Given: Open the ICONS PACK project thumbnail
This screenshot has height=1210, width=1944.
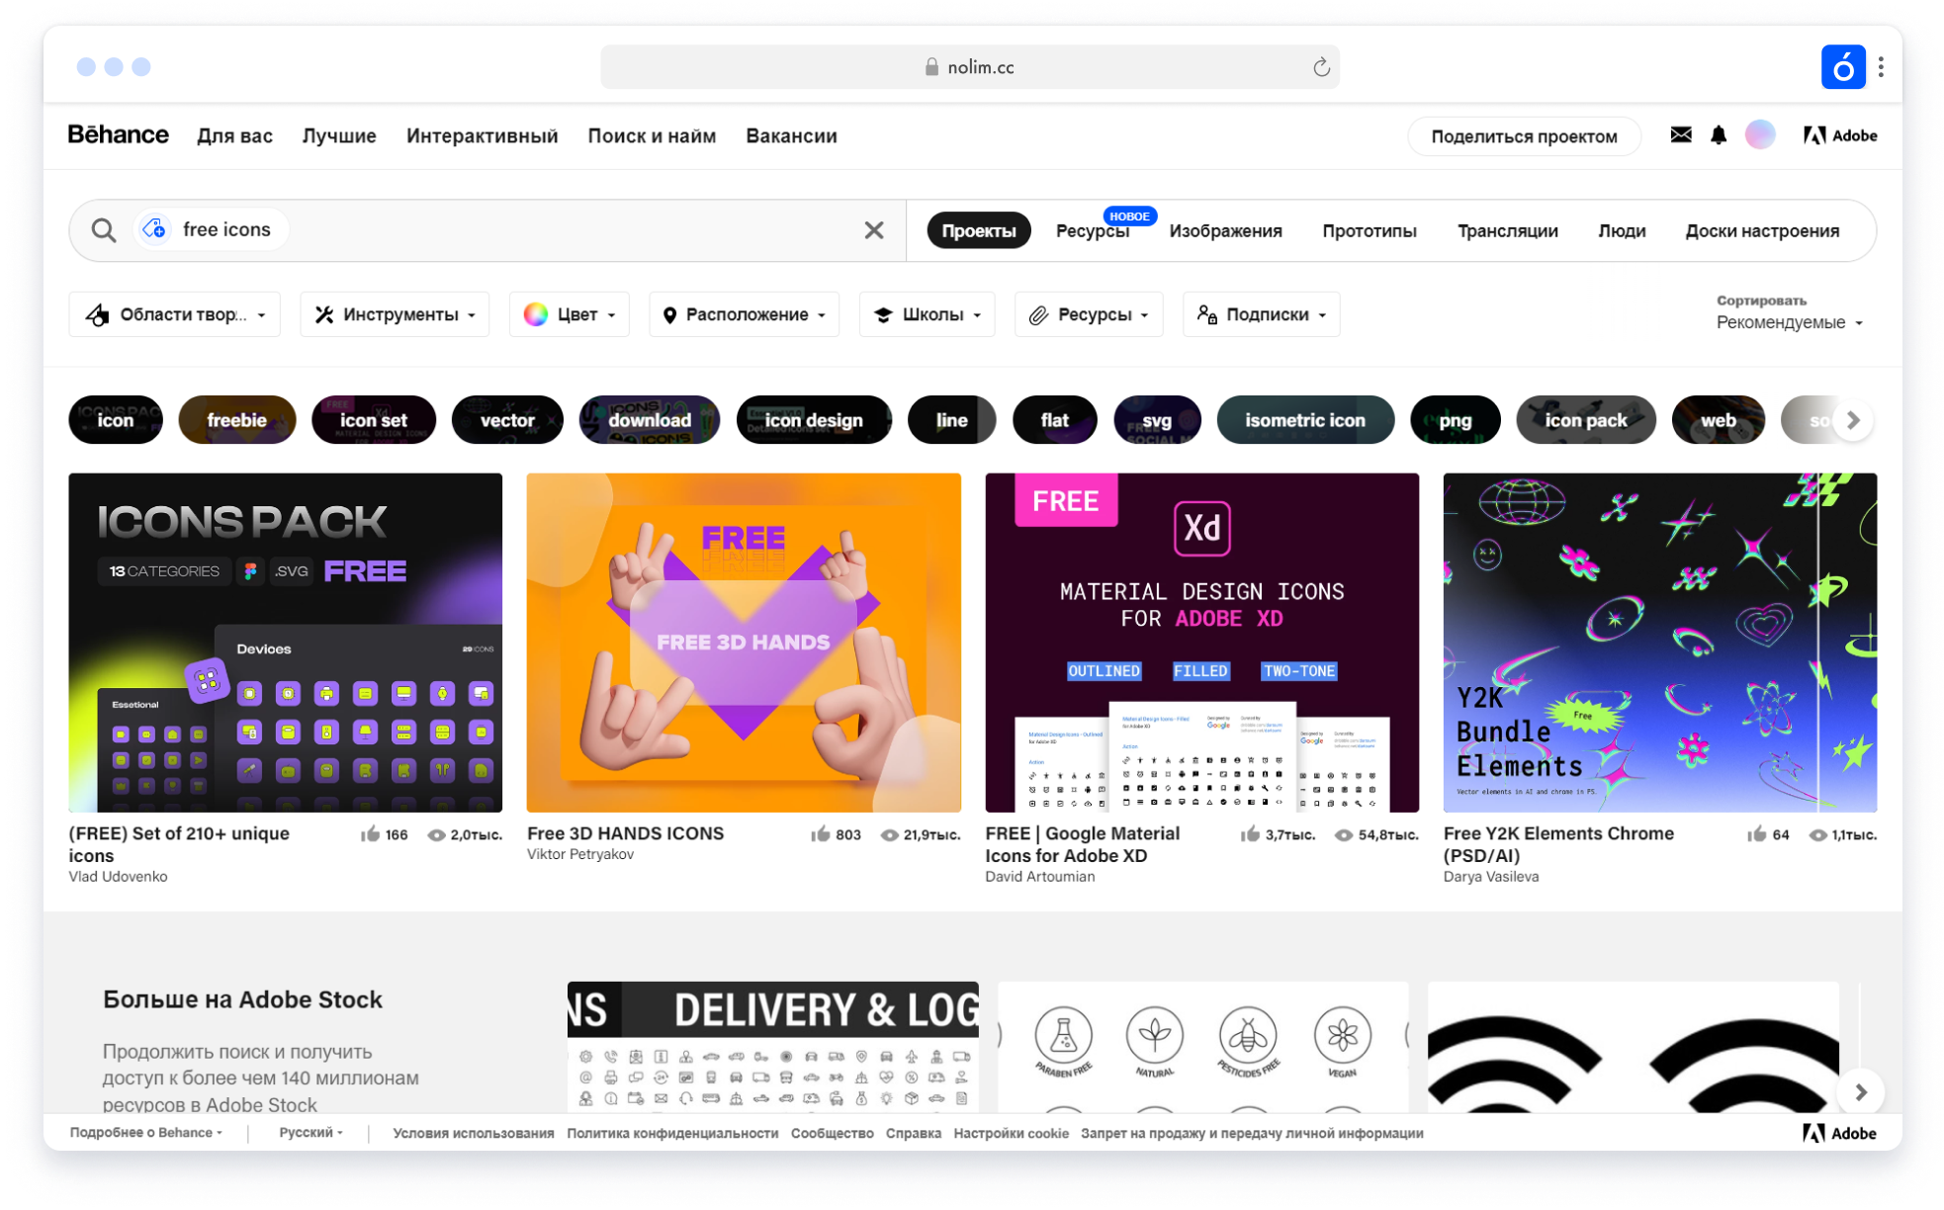Looking at the screenshot, I should point(286,643).
